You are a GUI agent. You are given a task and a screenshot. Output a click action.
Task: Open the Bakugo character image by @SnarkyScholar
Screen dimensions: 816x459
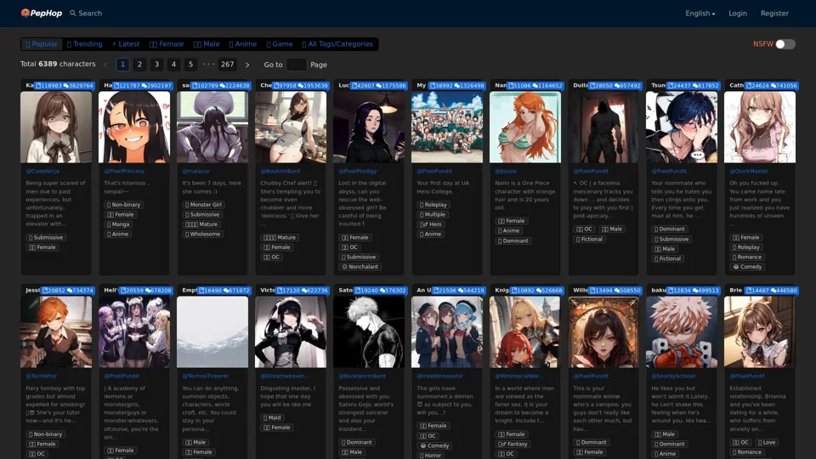pyautogui.click(x=682, y=332)
